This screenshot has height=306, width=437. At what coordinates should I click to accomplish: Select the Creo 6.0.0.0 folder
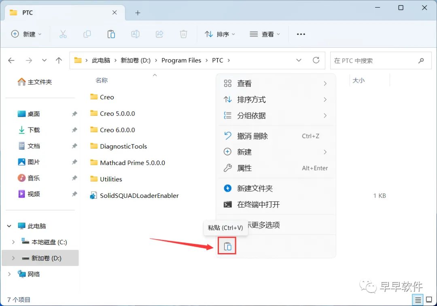[113, 130]
